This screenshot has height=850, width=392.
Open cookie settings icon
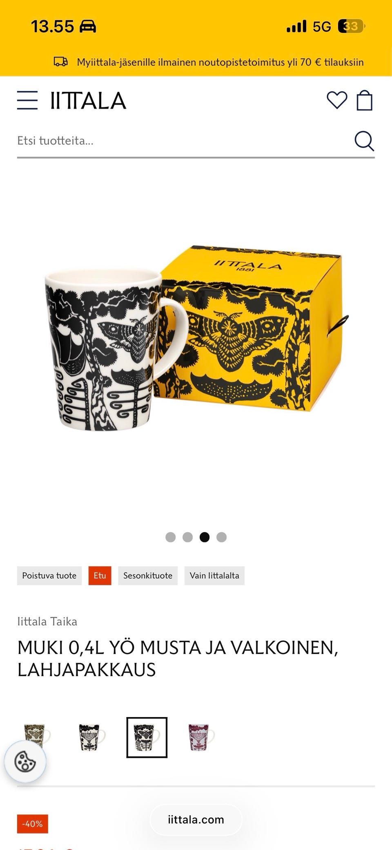(25, 761)
